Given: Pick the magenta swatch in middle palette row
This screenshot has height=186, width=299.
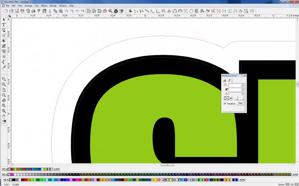Looking at the screenshot, I should (12, 174).
